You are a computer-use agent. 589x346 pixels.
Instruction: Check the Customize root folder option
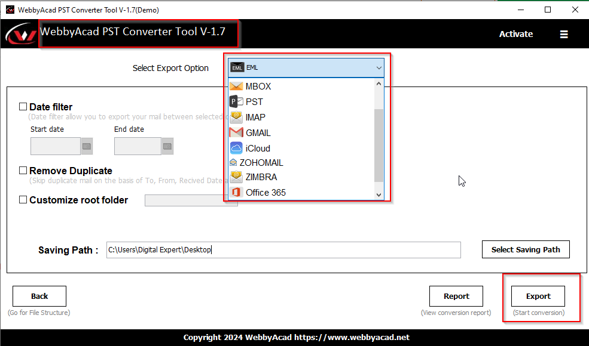click(x=23, y=200)
